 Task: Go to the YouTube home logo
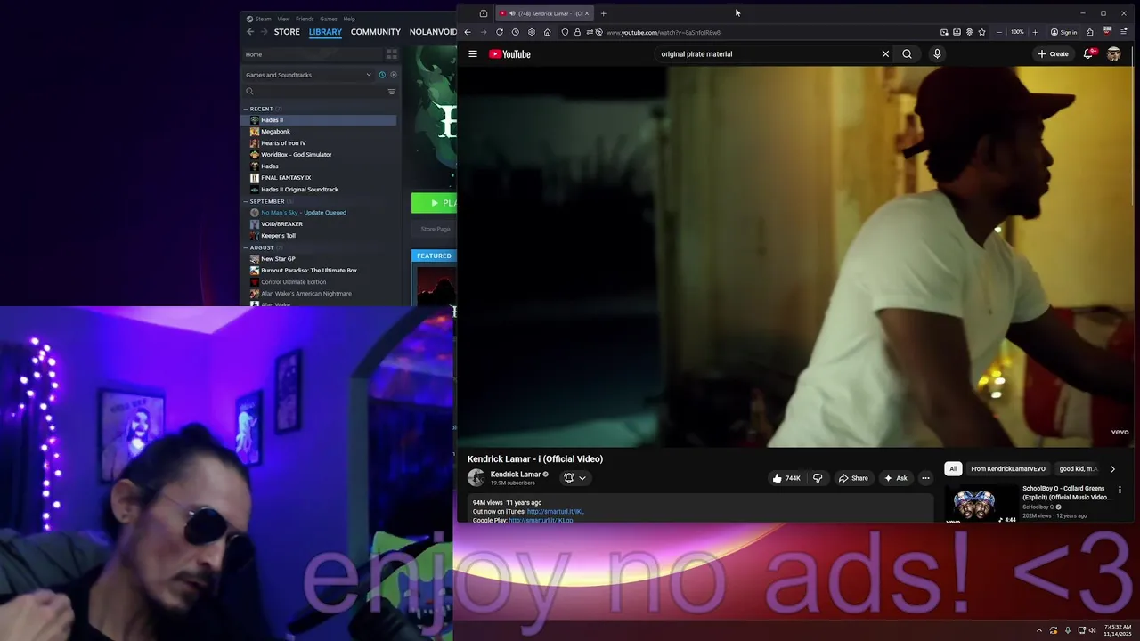tap(509, 54)
